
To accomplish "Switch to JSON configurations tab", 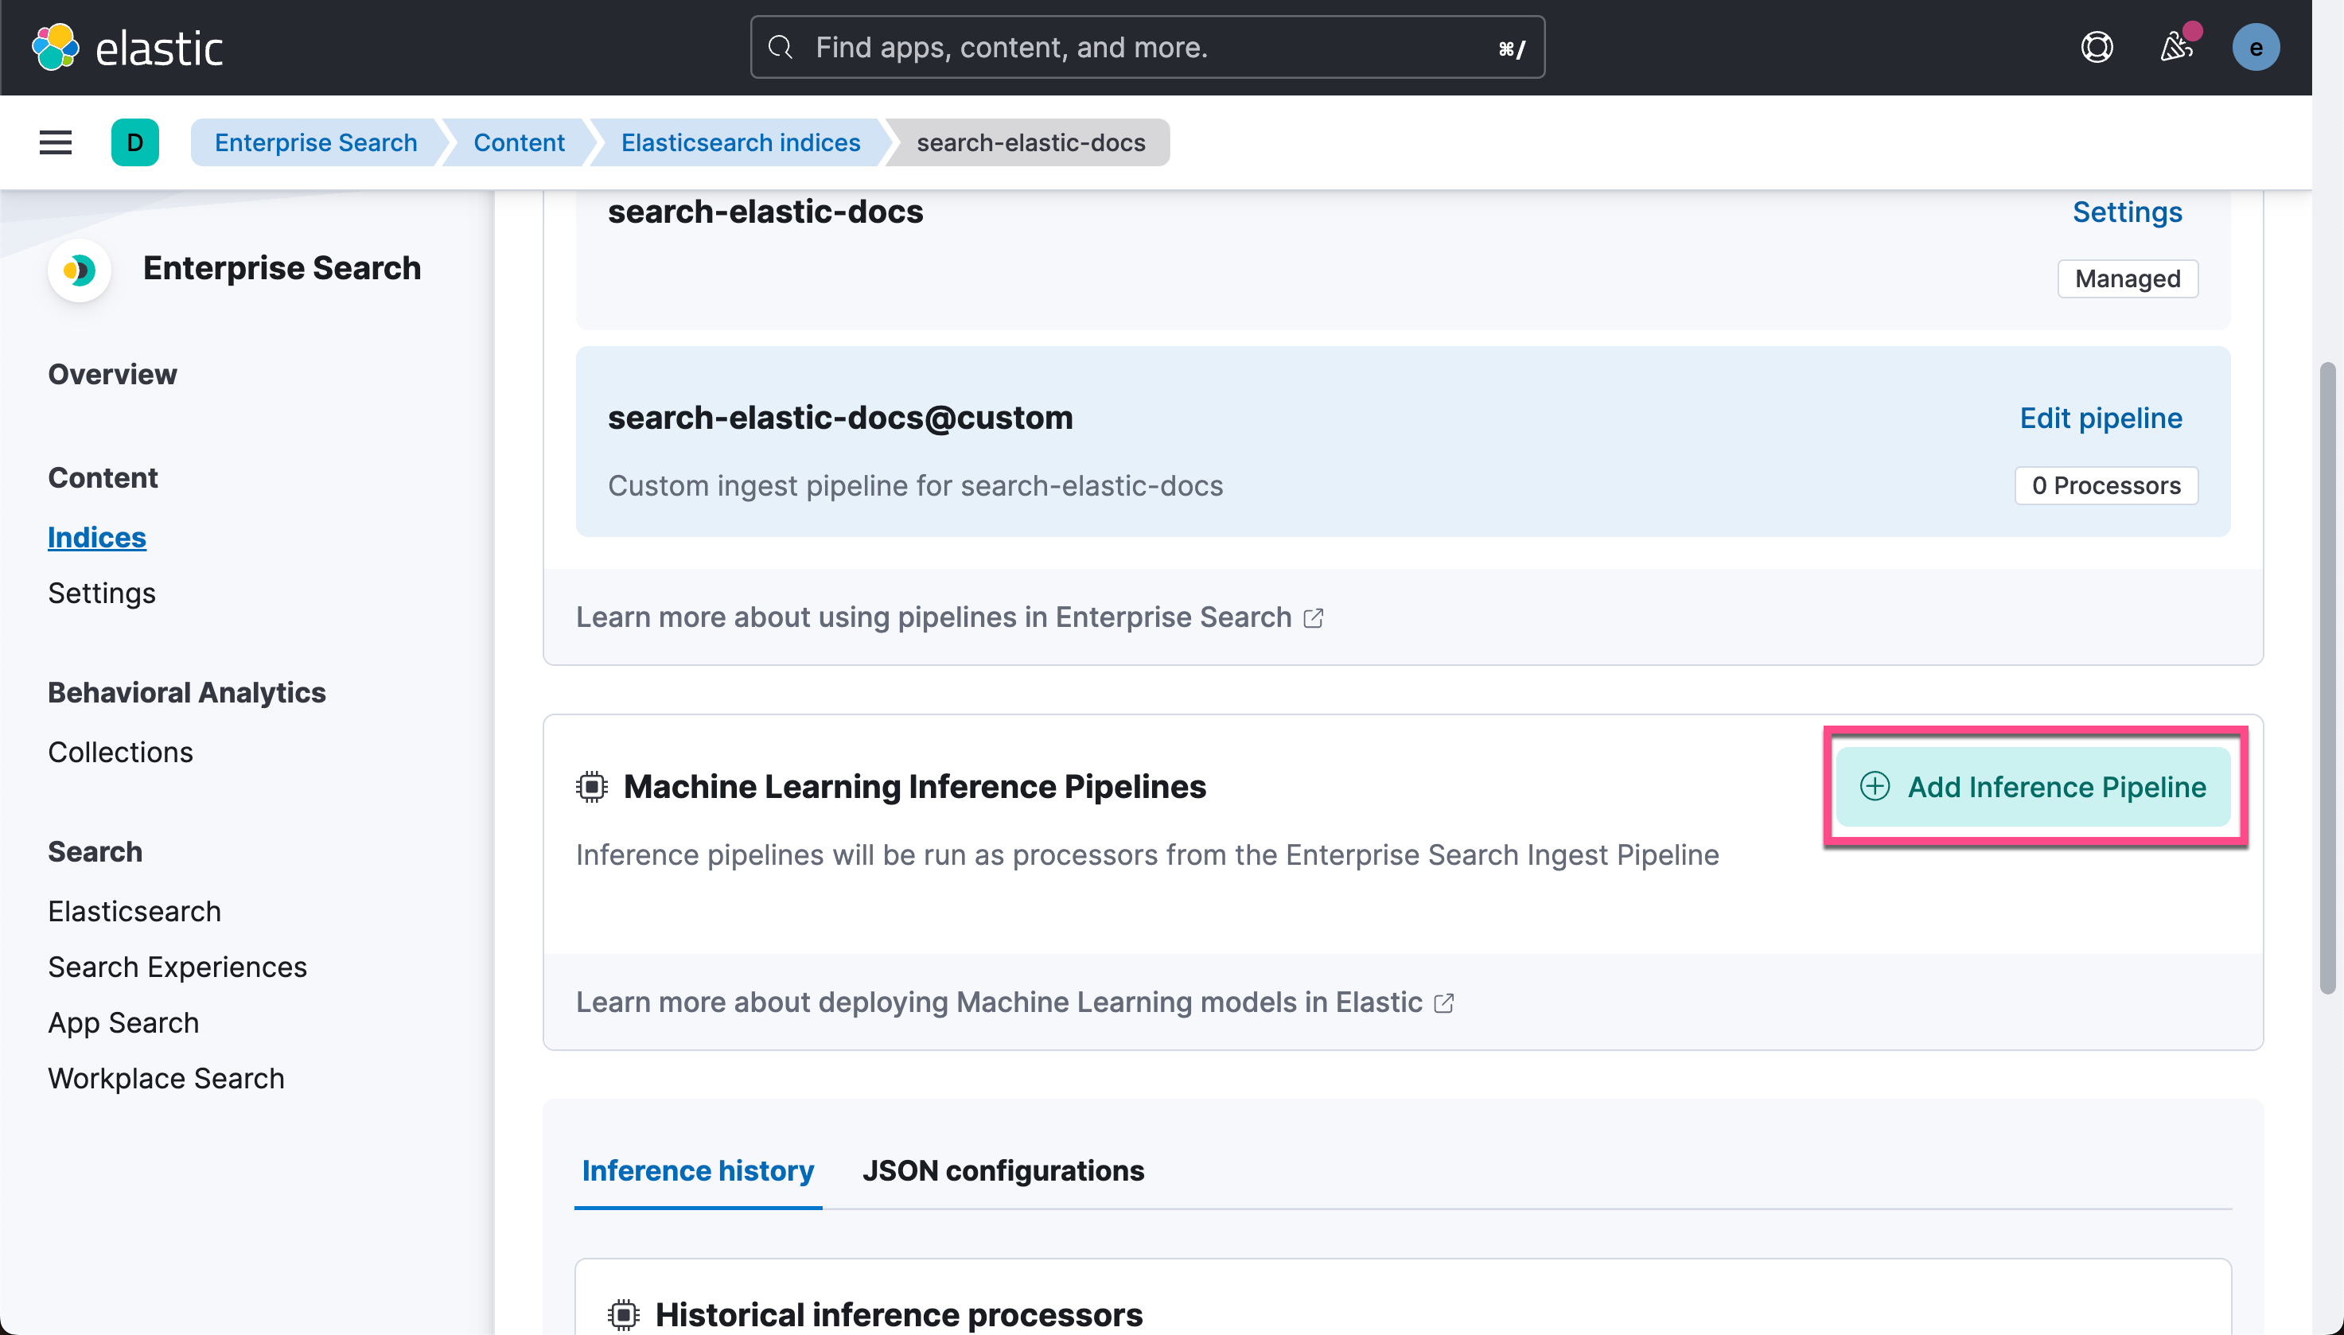I will point(1003,1171).
